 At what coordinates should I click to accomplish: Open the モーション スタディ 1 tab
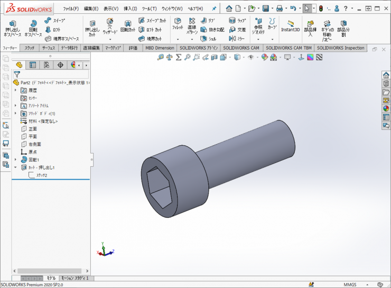tap(76, 278)
